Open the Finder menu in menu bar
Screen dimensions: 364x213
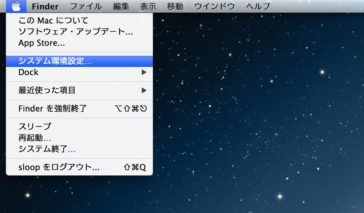(45, 7)
